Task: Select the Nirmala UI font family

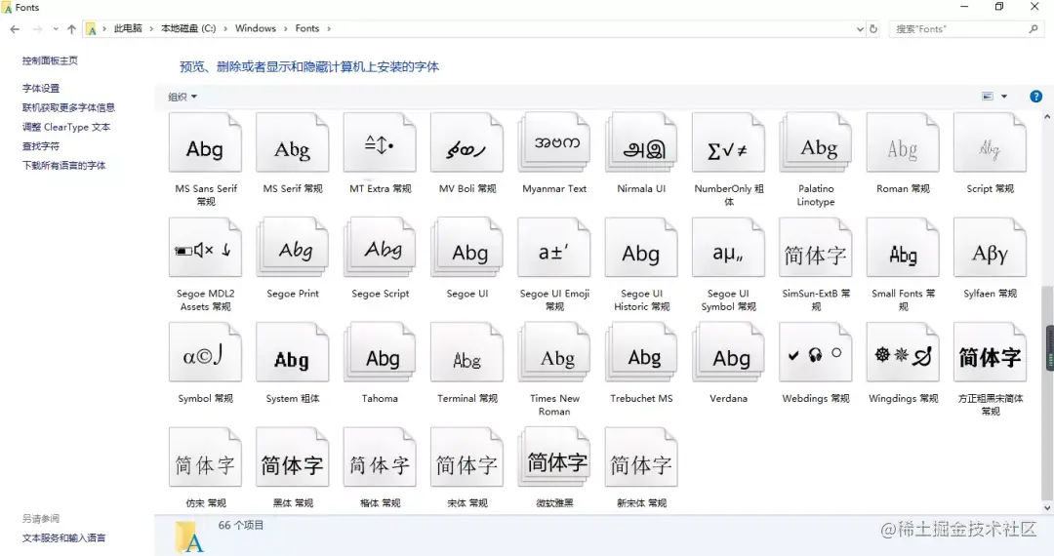Action: click(641, 142)
